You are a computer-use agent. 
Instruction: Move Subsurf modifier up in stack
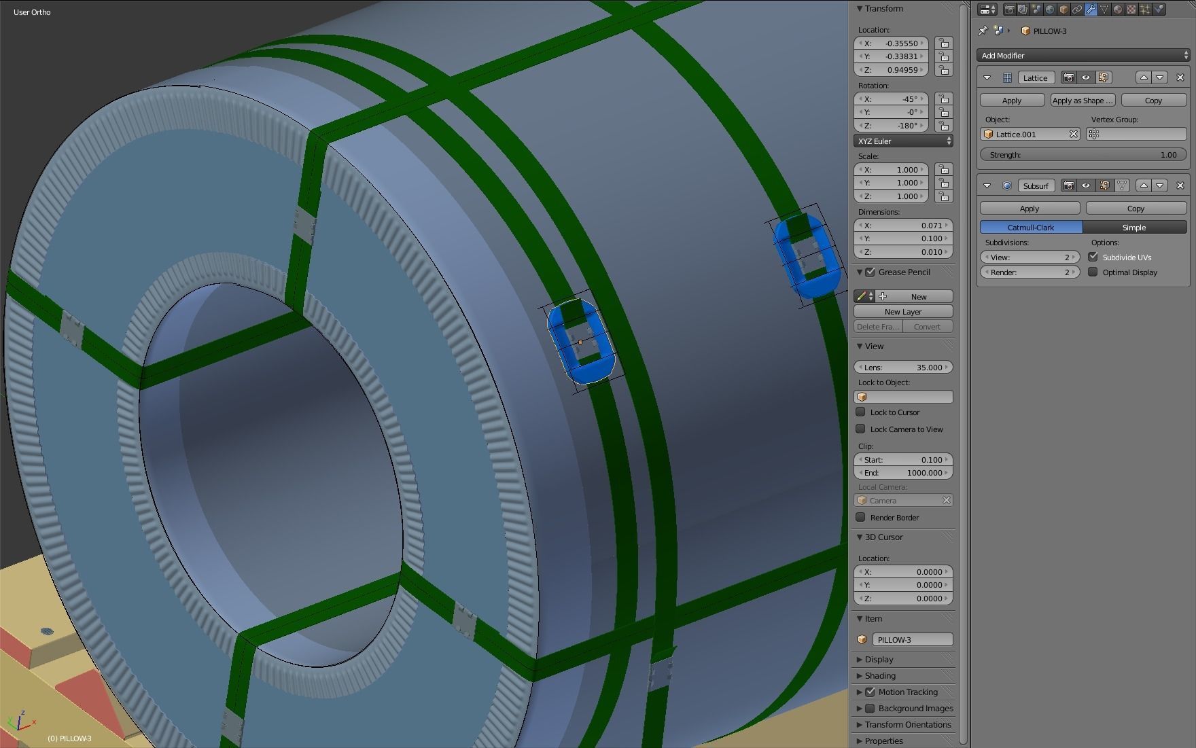(x=1144, y=185)
